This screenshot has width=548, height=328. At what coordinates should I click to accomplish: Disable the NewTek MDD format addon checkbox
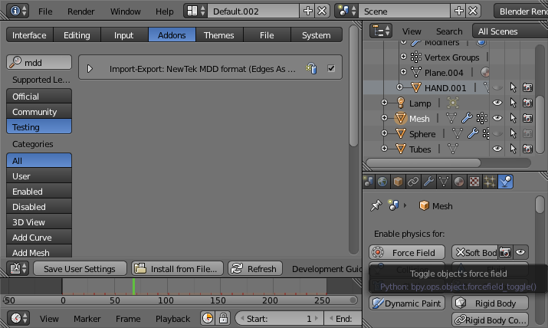[331, 68]
